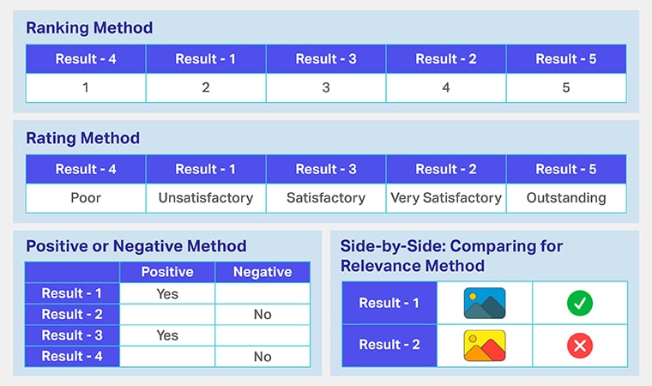Click Yes in the Result - 1 row
The height and width of the screenshot is (386, 652).
click(167, 293)
